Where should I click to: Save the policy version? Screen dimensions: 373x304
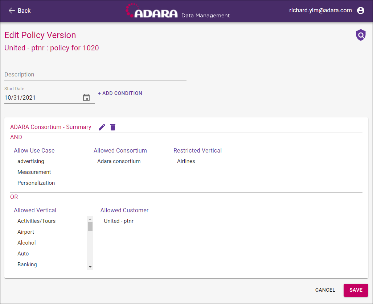coord(356,290)
